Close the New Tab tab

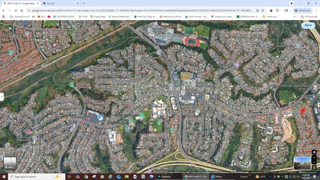coord(77,3)
